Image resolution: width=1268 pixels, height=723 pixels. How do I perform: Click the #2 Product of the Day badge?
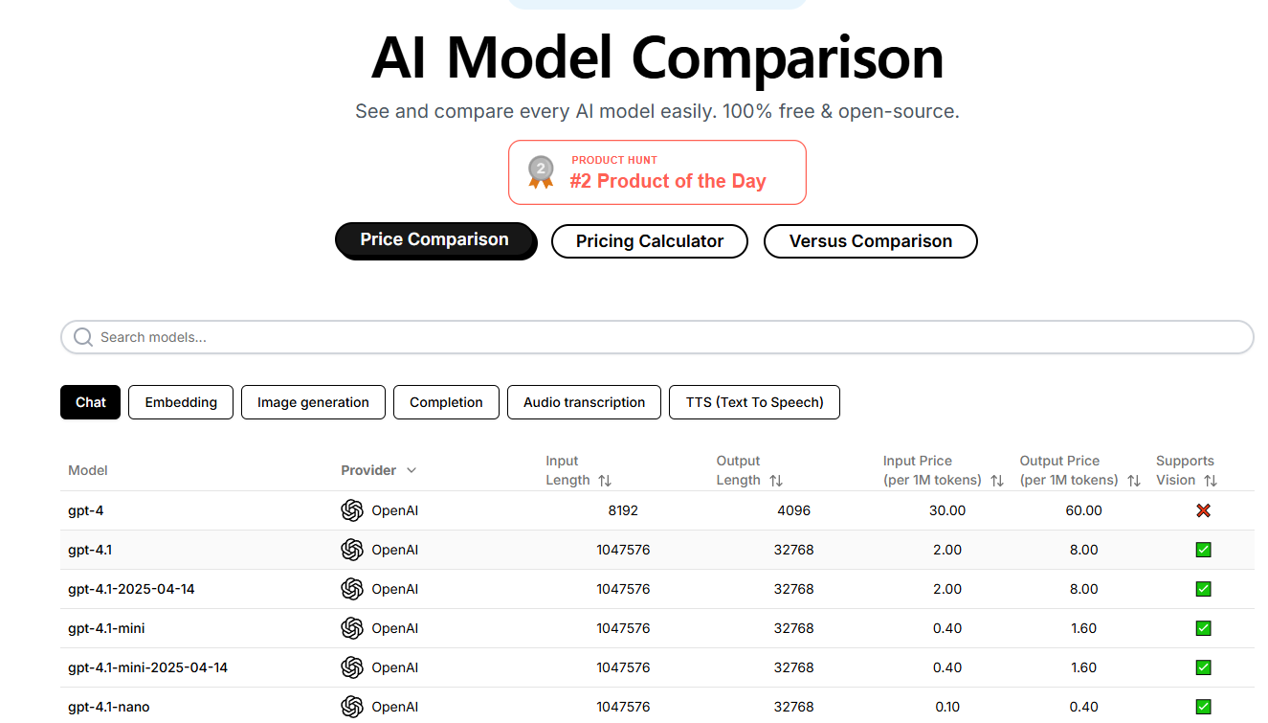668,181
